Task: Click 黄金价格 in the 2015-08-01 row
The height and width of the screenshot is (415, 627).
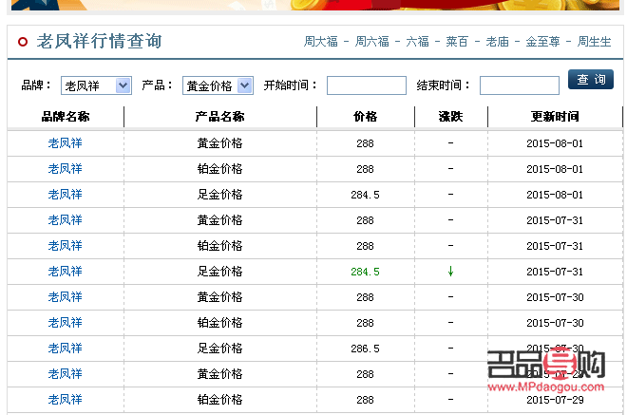Action: [x=220, y=143]
